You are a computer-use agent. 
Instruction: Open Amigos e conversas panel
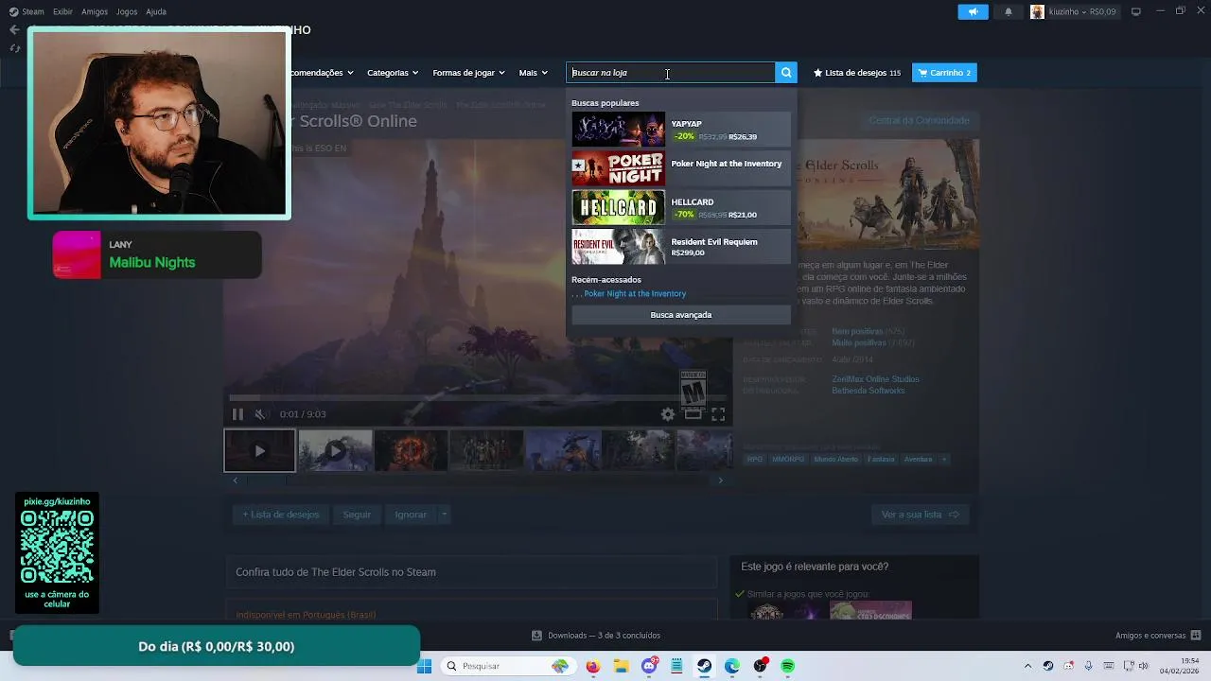pyautogui.click(x=1158, y=636)
